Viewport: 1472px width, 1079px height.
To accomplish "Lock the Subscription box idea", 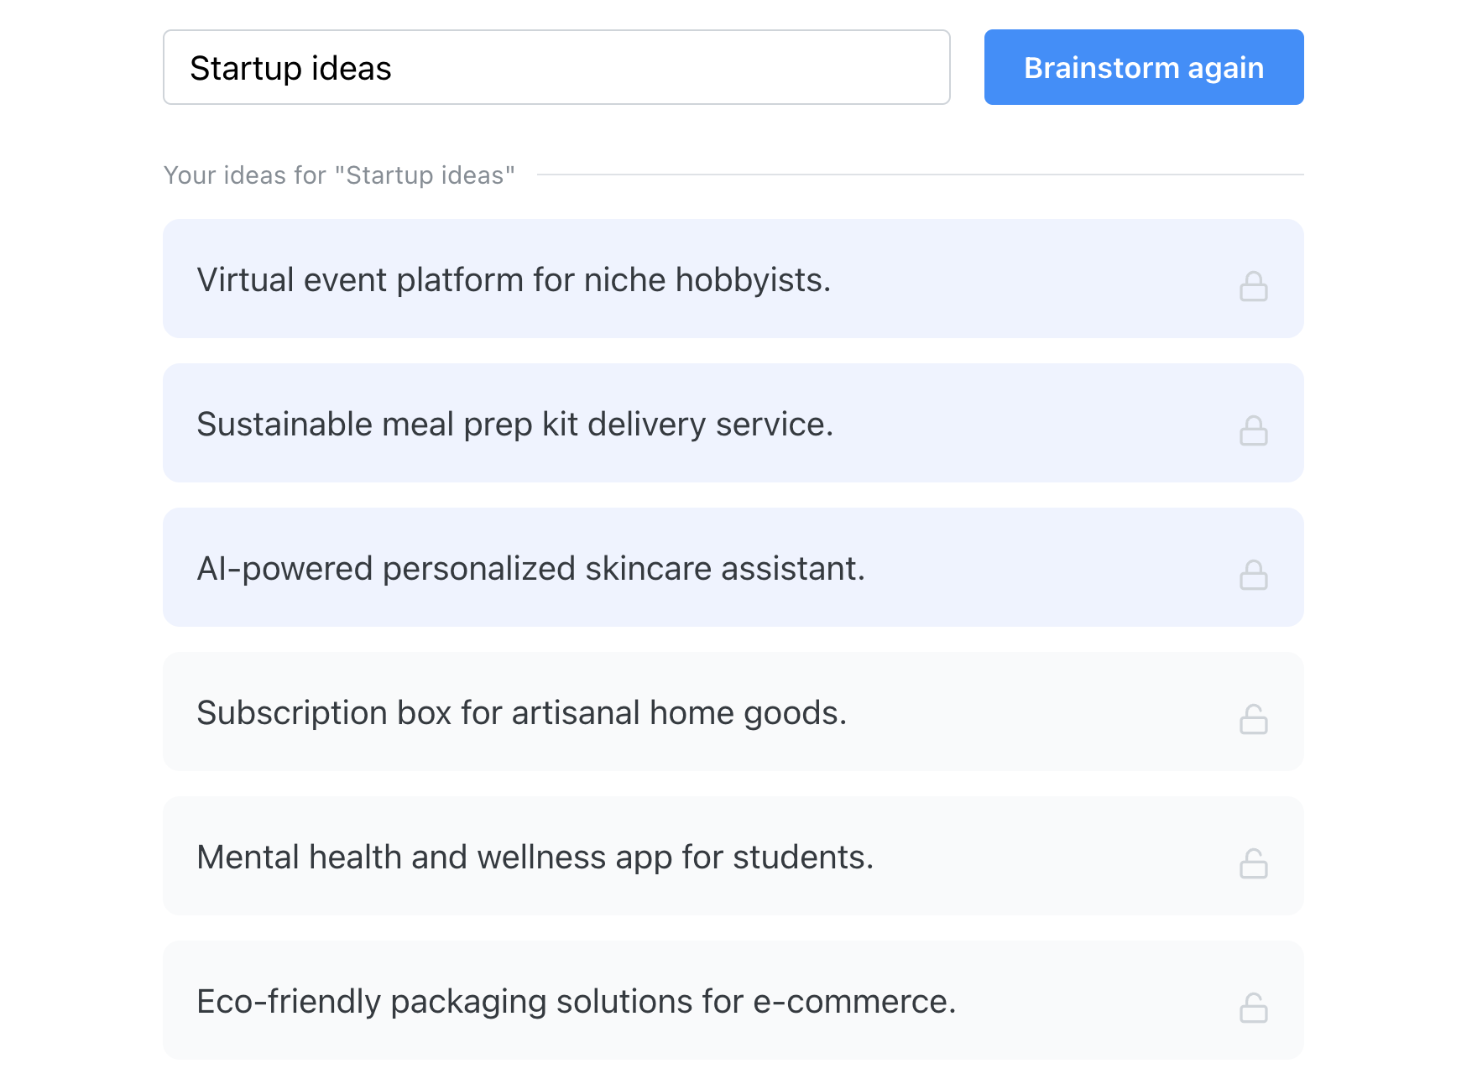I will [x=1253, y=719].
